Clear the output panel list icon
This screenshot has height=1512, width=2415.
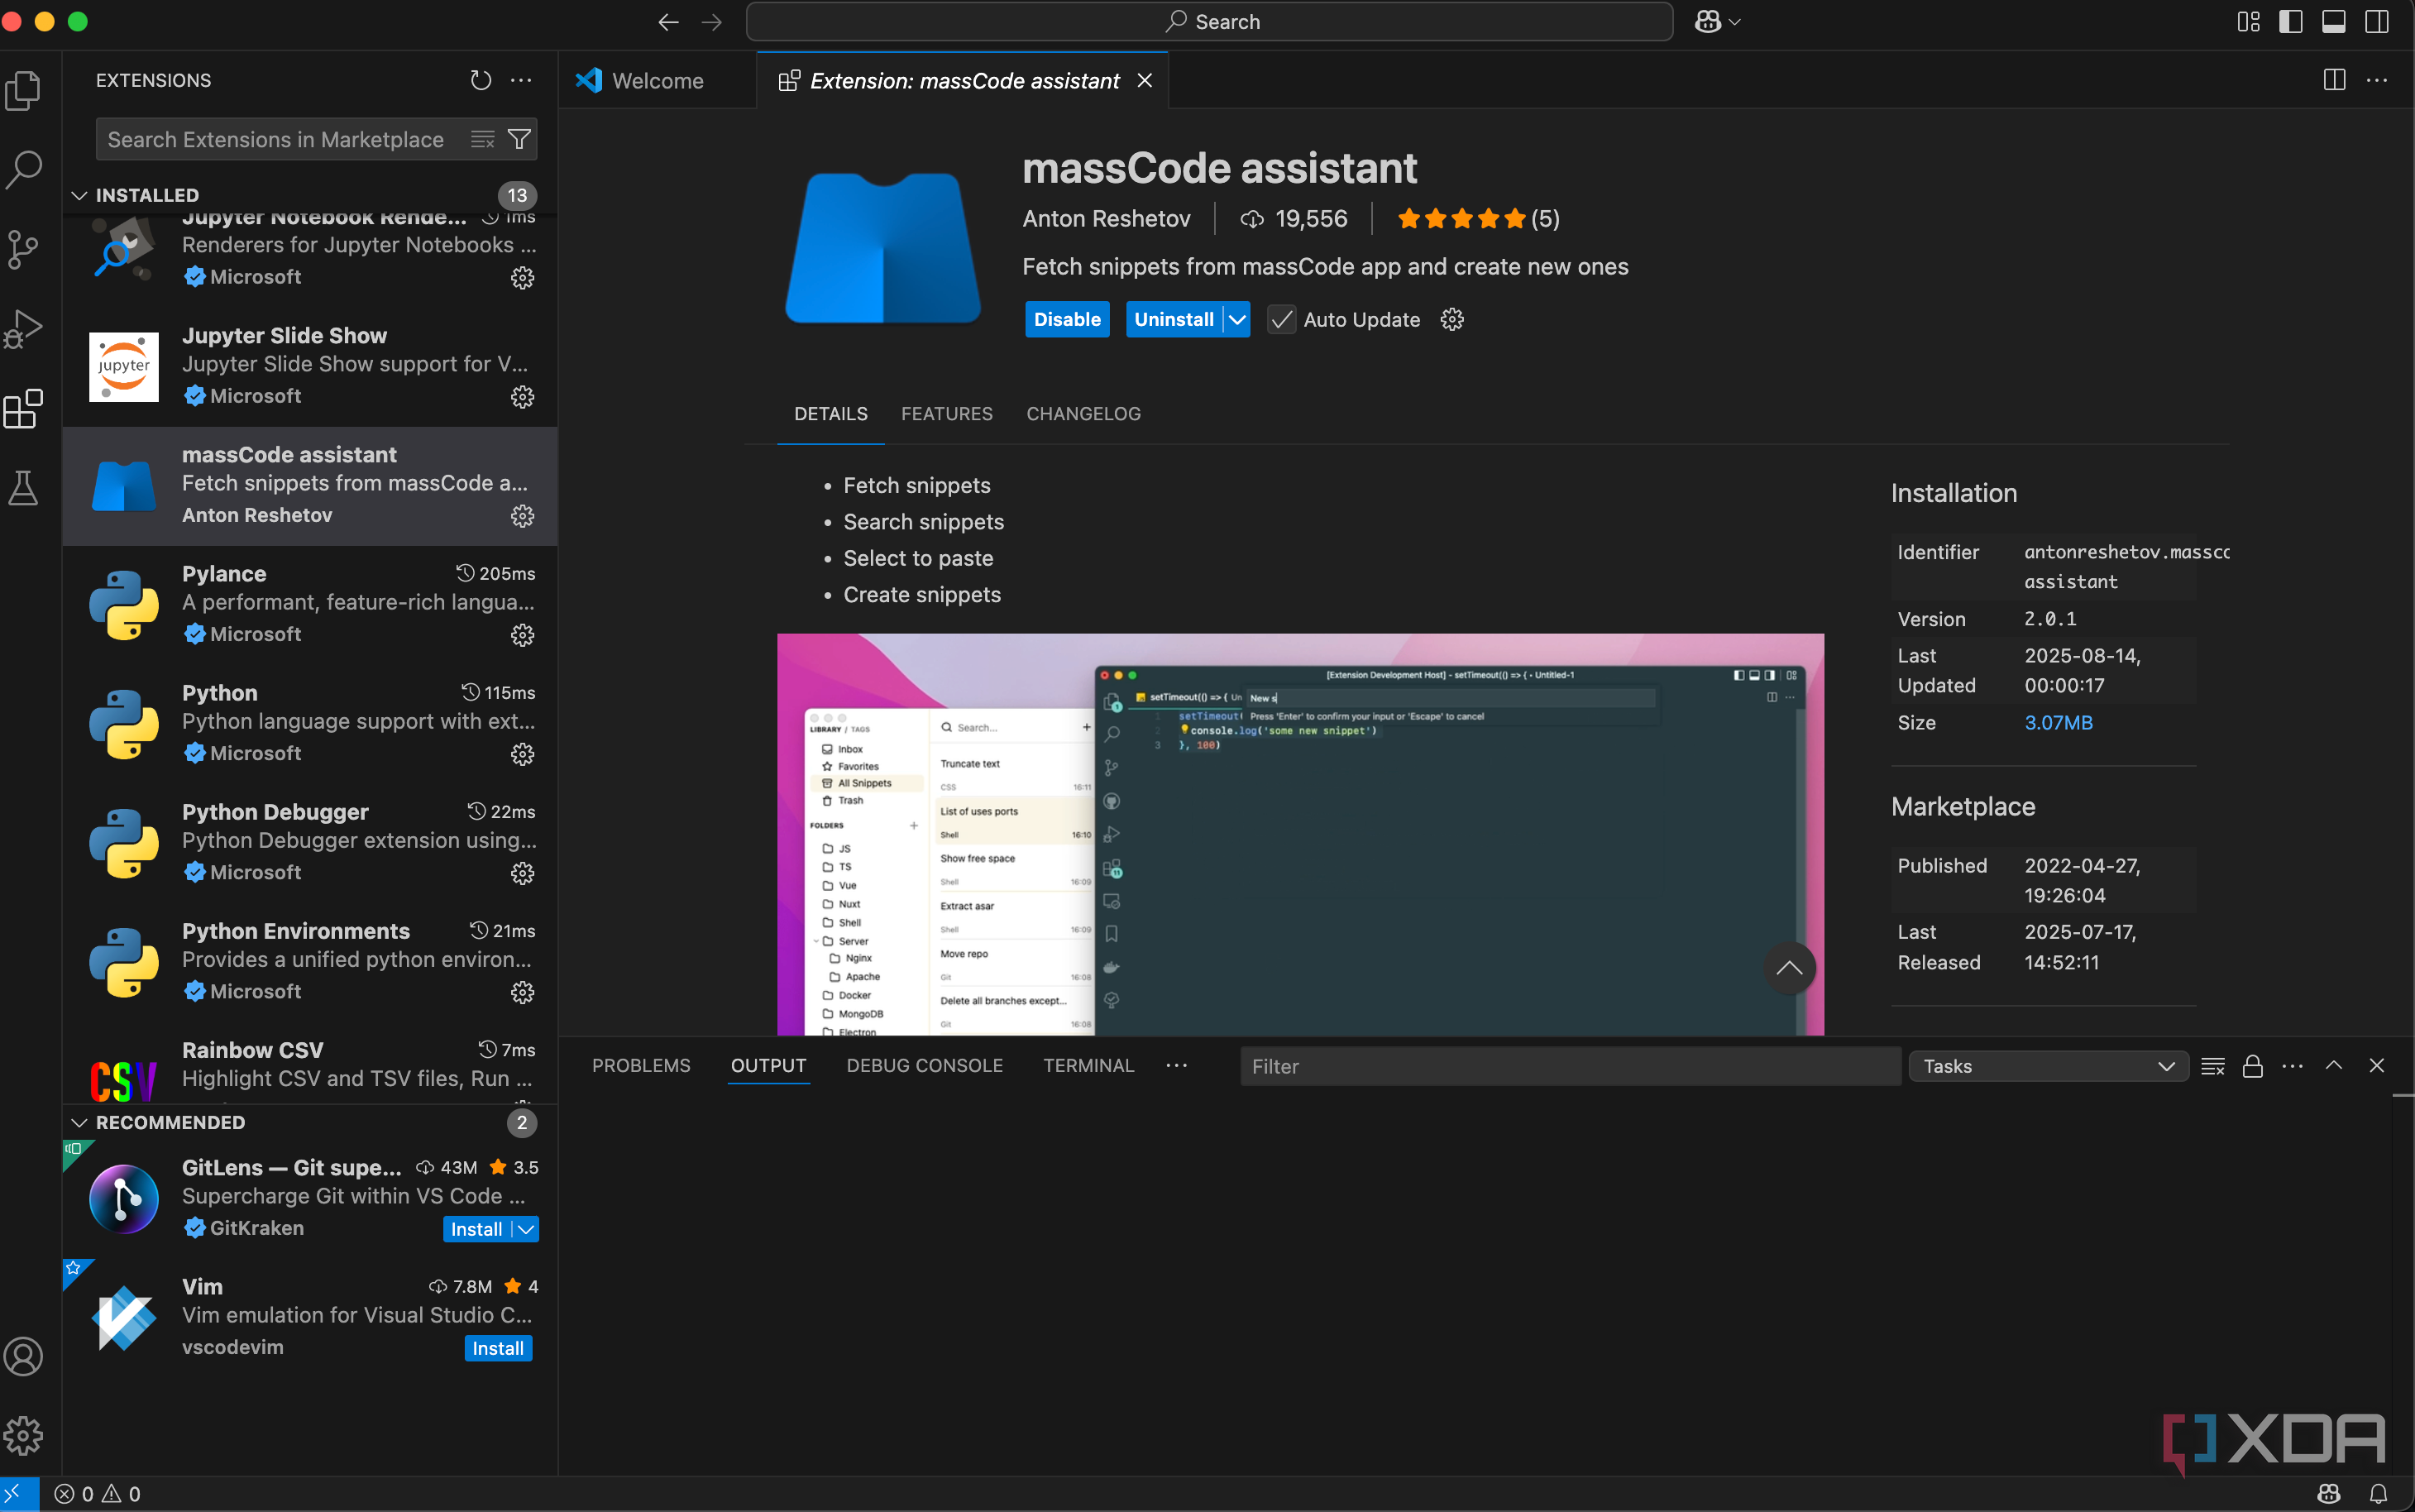2212,1066
